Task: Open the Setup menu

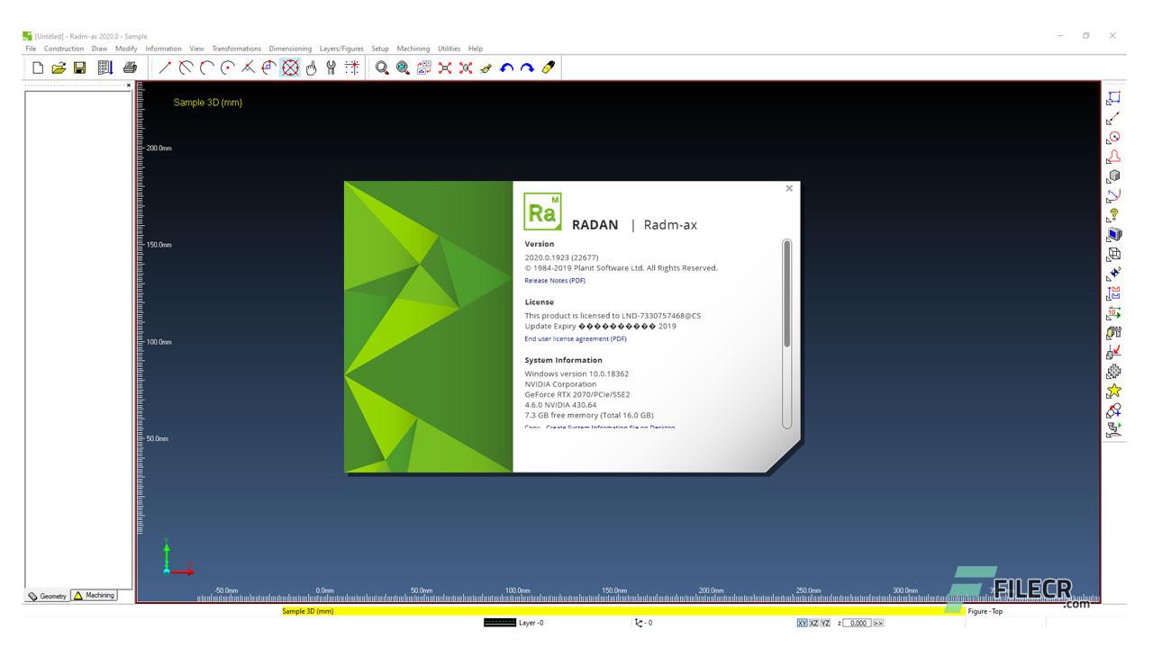Action: click(x=380, y=49)
